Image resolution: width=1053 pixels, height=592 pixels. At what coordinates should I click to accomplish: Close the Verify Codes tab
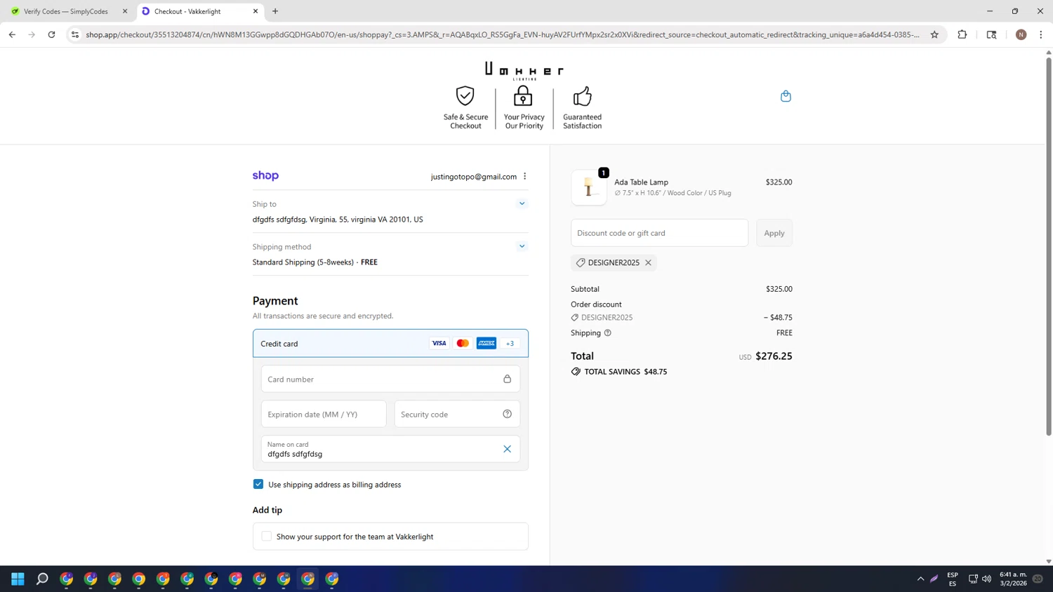pyautogui.click(x=125, y=11)
